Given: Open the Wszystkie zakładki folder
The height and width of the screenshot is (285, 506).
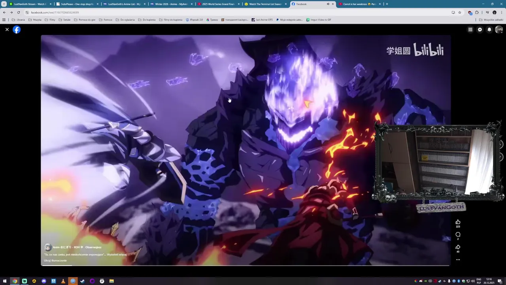Looking at the screenshot, I should click(491, 19).
